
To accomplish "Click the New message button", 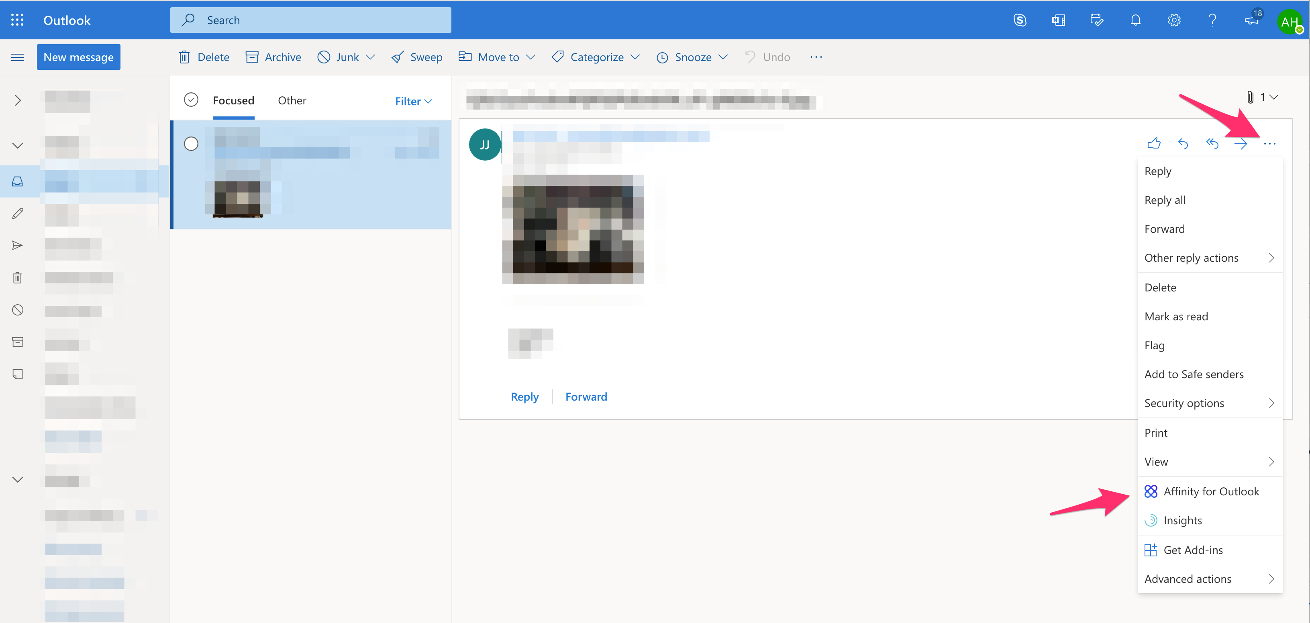I will (78, 57).
